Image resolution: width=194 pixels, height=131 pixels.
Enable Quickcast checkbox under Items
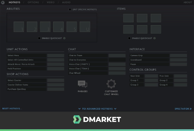(x=129, y=38)
